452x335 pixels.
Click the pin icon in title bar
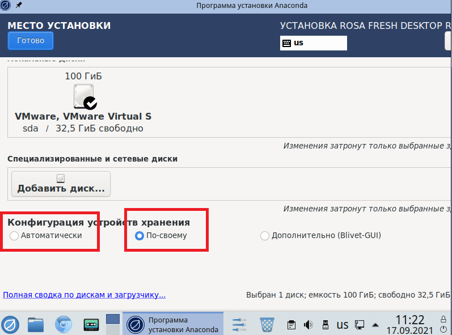[19, 5]
